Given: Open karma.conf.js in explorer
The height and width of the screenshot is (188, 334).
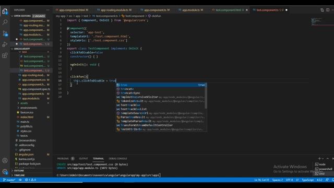Looking at the screenshot, I should point(27,159).
